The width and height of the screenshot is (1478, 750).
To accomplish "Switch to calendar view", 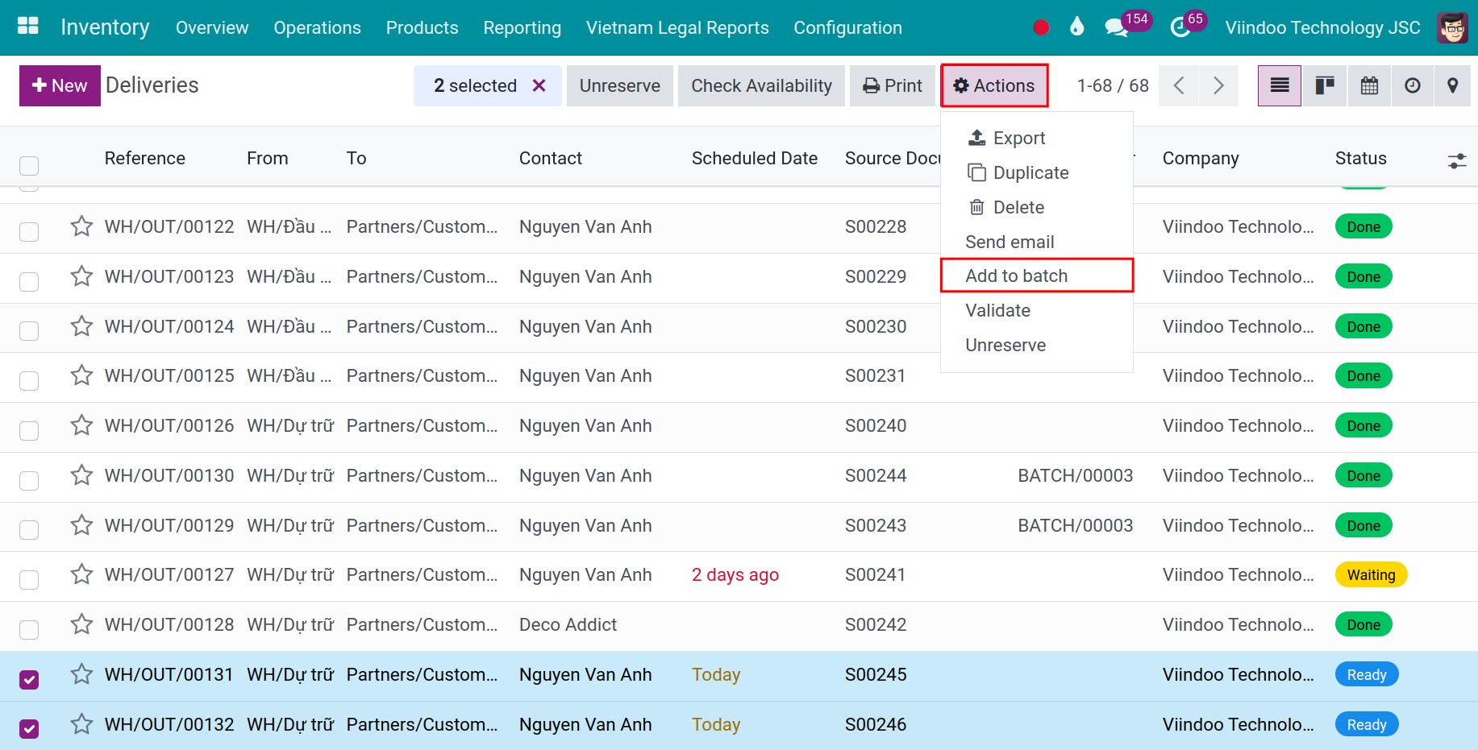I will coord(1369,85).
